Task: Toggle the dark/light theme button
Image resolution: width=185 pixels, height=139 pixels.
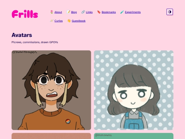Action: point(170,12)
